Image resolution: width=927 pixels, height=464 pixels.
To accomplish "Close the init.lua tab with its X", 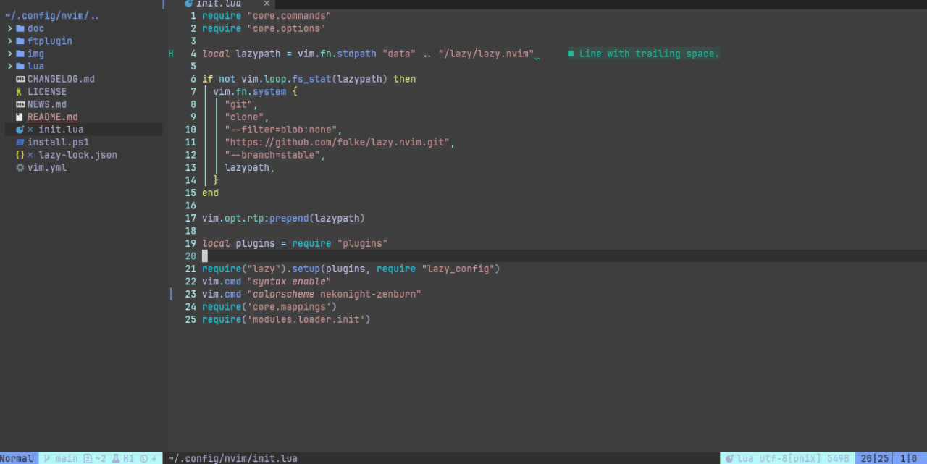I will [x=267, y=4].
